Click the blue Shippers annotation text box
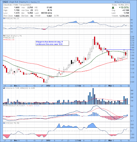 (52, 43)
